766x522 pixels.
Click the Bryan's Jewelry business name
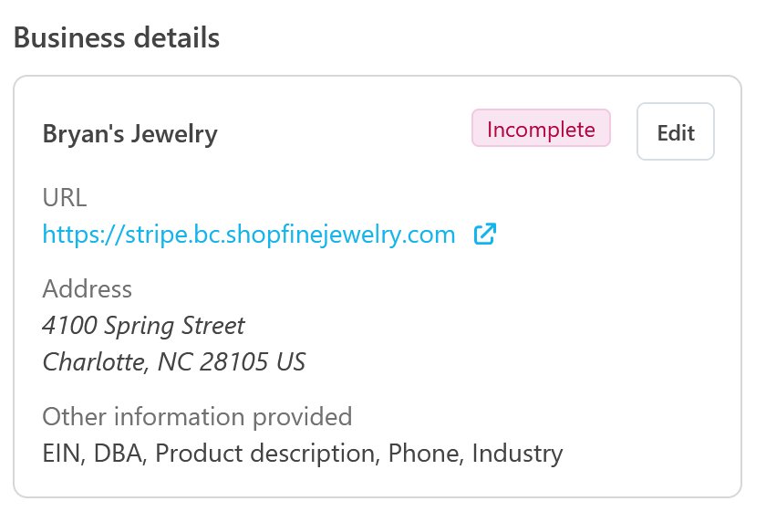click(130, 134)
